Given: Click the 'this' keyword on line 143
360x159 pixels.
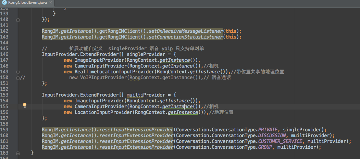Looking at the screenshot, I should [x=231, y=37].
